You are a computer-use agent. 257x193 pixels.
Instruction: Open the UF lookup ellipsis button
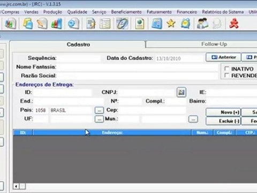(99, 119)
